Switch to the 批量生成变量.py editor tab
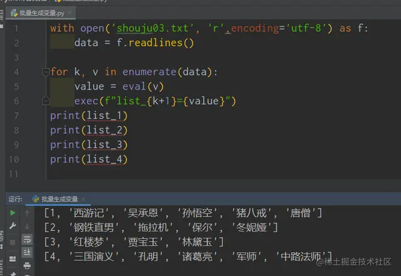This screenshot has width=401, height=276. pyautogui.click(x=41, y=13)
